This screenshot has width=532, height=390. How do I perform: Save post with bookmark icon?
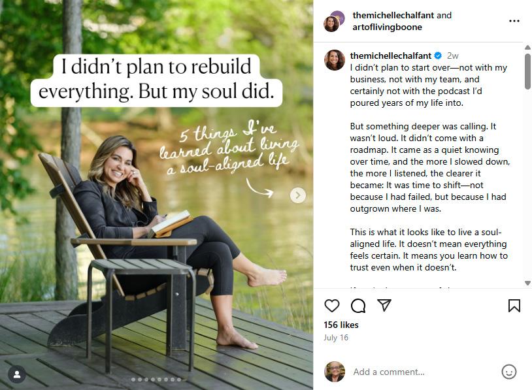[514, 306]
